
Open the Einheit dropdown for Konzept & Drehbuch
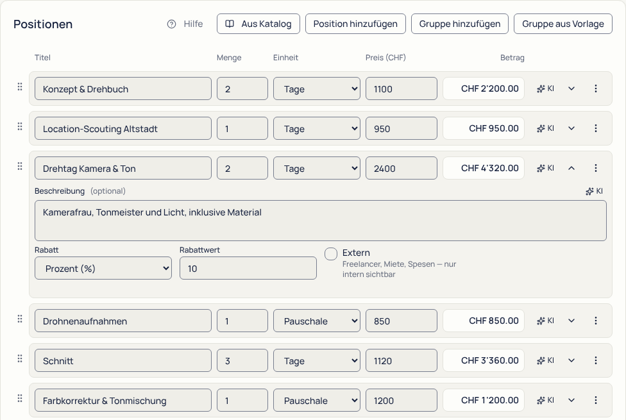coord(317,88)
